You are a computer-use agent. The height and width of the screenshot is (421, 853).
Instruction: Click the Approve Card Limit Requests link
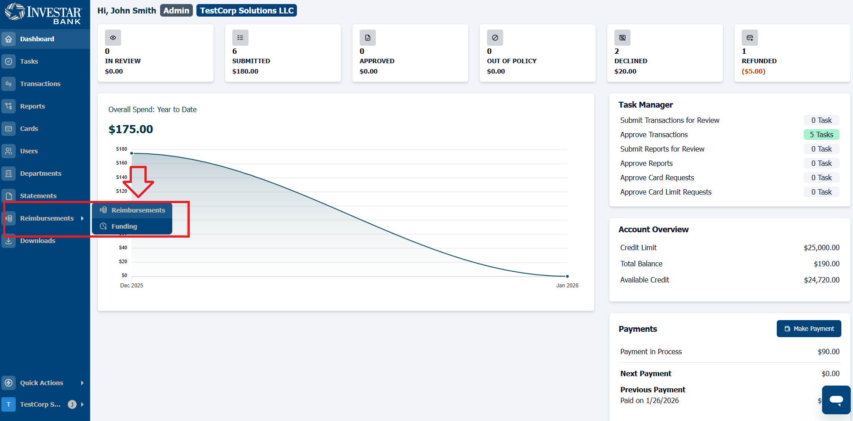click(666, 192)
